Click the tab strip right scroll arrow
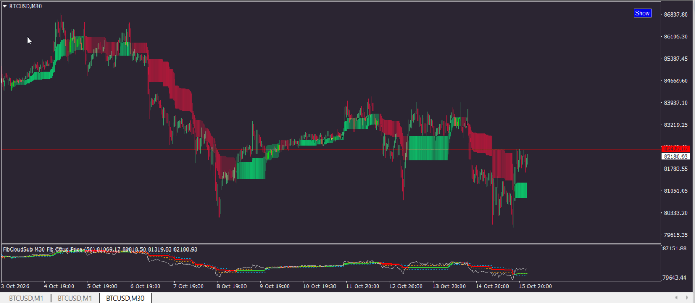Image resolution: width=695 pixels, height=303 pixels. pos(687,298)
